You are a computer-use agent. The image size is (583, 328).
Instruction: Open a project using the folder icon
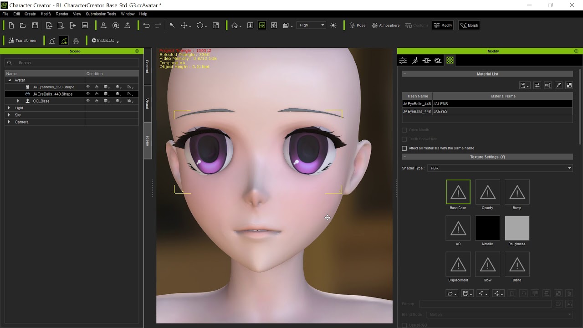[x=23, y=26]
